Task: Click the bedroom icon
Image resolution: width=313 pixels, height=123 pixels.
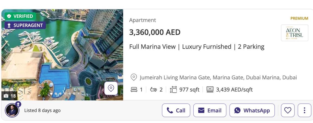Action: coord(134,89)
